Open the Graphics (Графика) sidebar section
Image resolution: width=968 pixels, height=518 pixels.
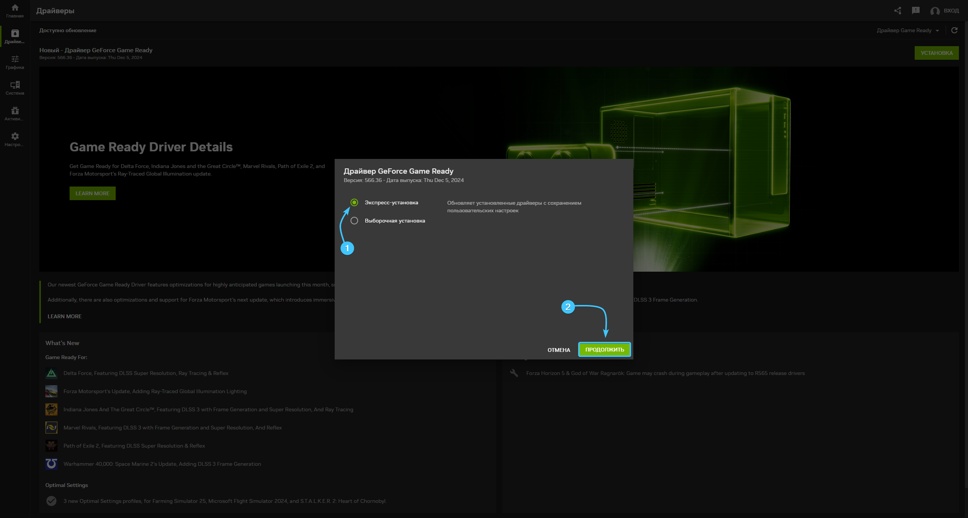(15, 62)
